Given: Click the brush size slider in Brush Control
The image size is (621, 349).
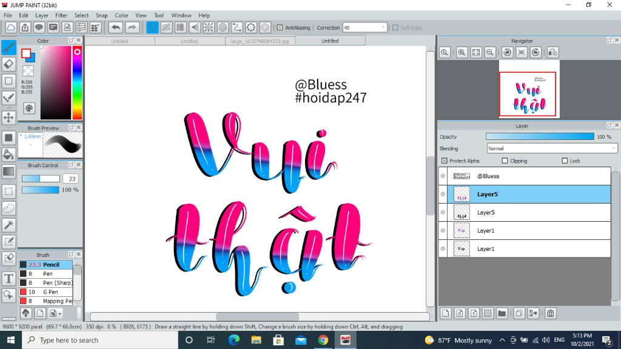Looking at the screenshot, I should 41,179.
